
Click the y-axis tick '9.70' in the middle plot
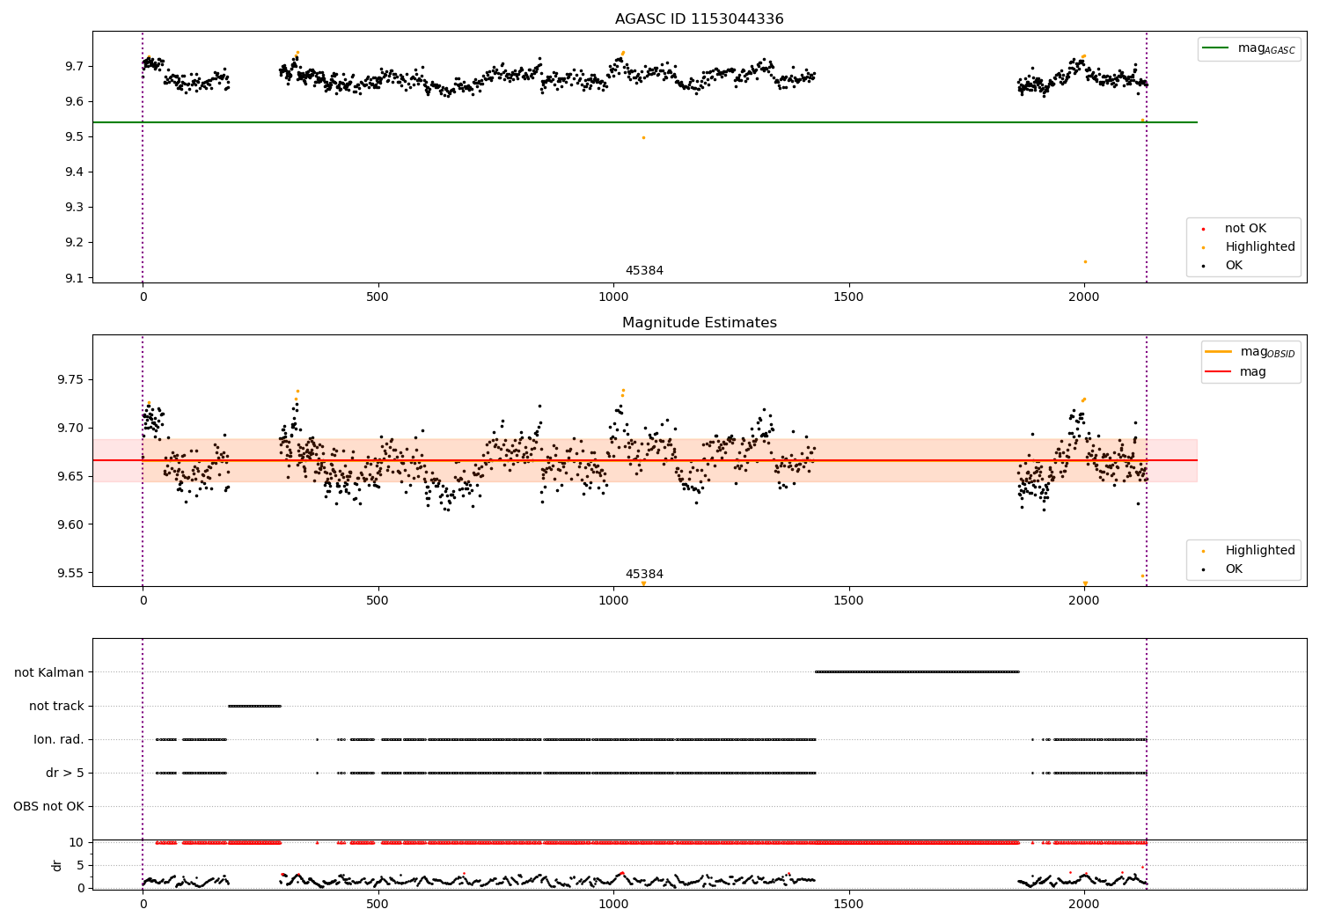click(71, 429)
